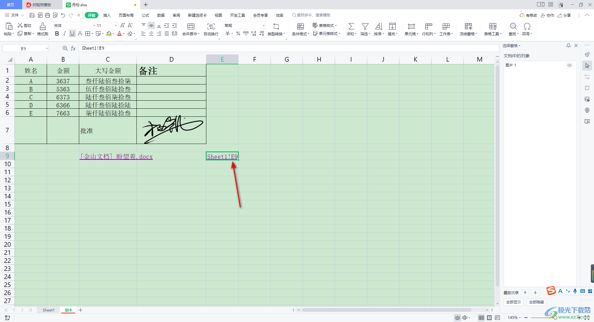Click the Show All (全部显示) button
Image resolution: width=594 pixels, height=322 pixels.
514,302
